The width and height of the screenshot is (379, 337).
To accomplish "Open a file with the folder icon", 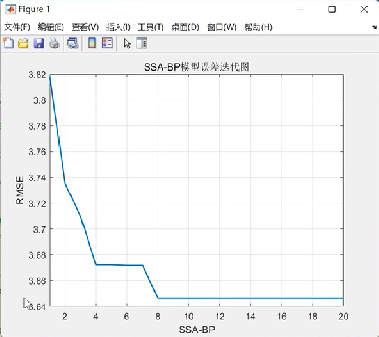I will (x=23, y=43).
